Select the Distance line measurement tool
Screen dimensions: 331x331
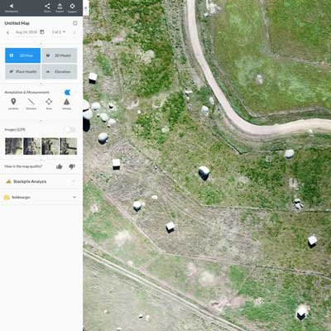pos(31,103)
